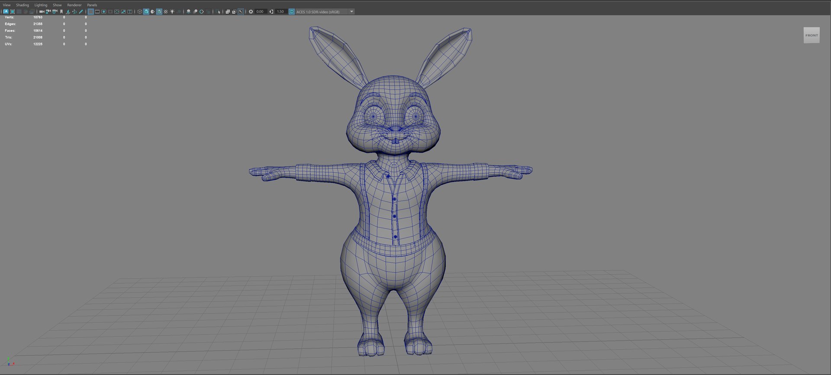The image size is (831, 375).
Task: Click the ACES 1.0 SDR-video (sRGB) text
Action: click(x=318, y=12)
